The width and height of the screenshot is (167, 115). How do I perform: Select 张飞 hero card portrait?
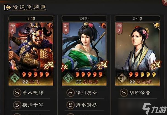point(31,54)
